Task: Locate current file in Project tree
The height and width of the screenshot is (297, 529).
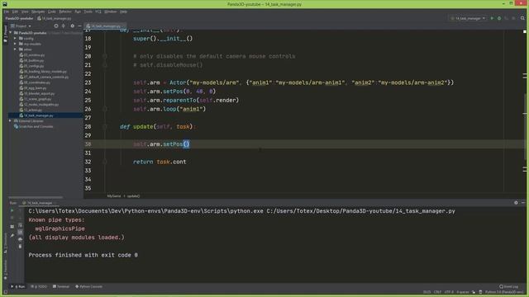Action: pyautogui.click(x=56, y=26)
